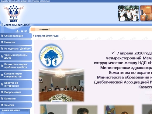Expand the Архив новостей dropdown
Viewport: 152px width, 114px height.
tap(14, 110)
